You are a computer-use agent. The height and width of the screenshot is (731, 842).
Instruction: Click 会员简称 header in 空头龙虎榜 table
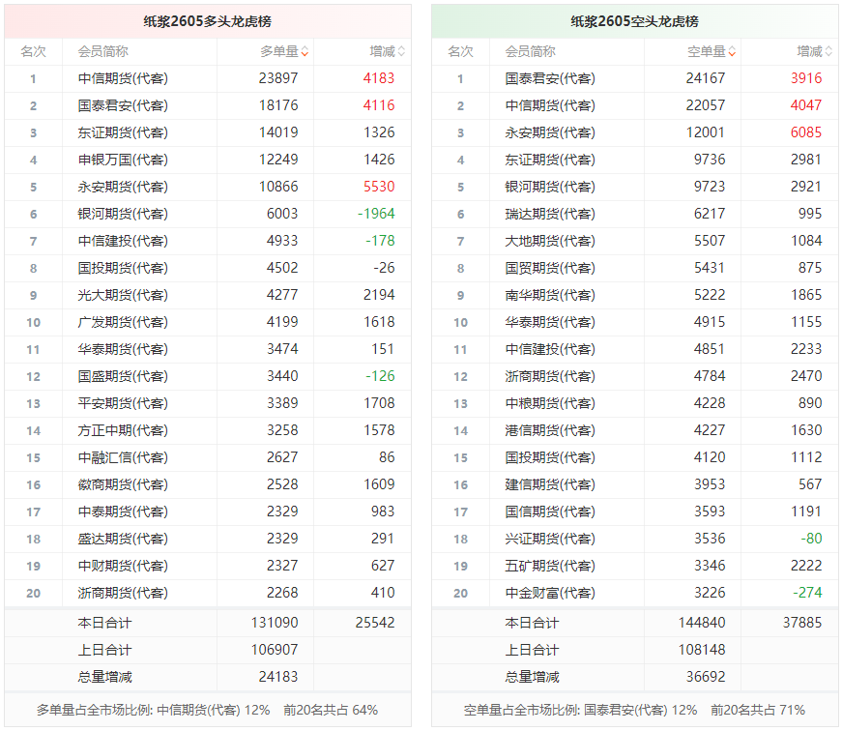click(530, 51)
